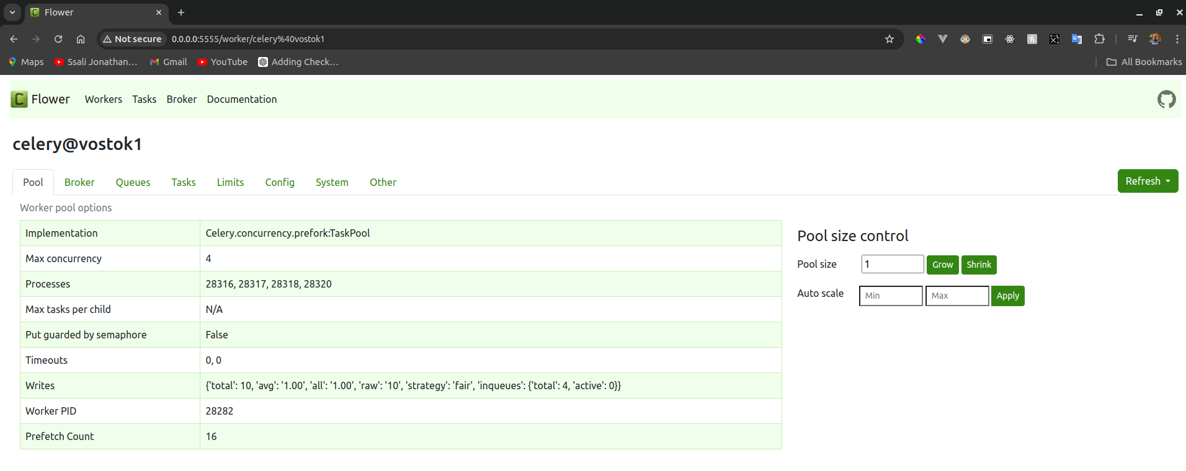This screenshot has width=1186, height=471.
Task: Open the GitHub icon link
Action: pyautogui.click(x=1166, y=99)
